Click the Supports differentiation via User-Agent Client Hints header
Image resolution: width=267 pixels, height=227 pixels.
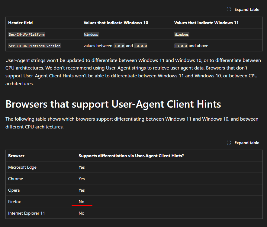click(131, 156)
